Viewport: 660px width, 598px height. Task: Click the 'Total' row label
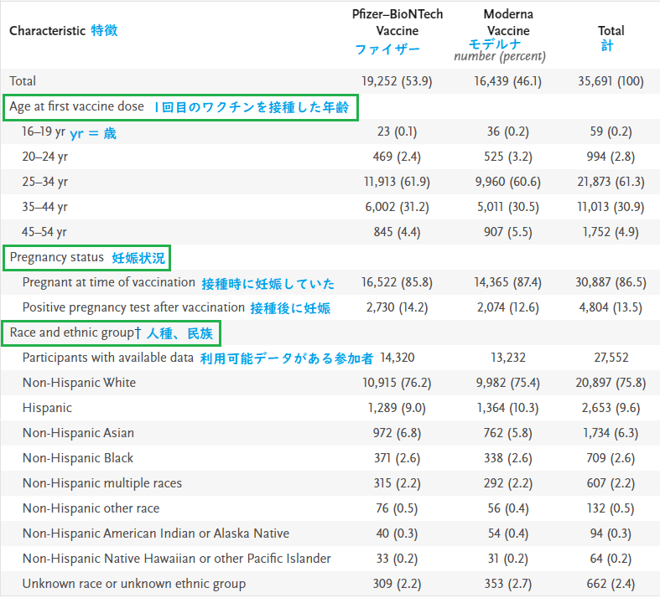[23, 80]
